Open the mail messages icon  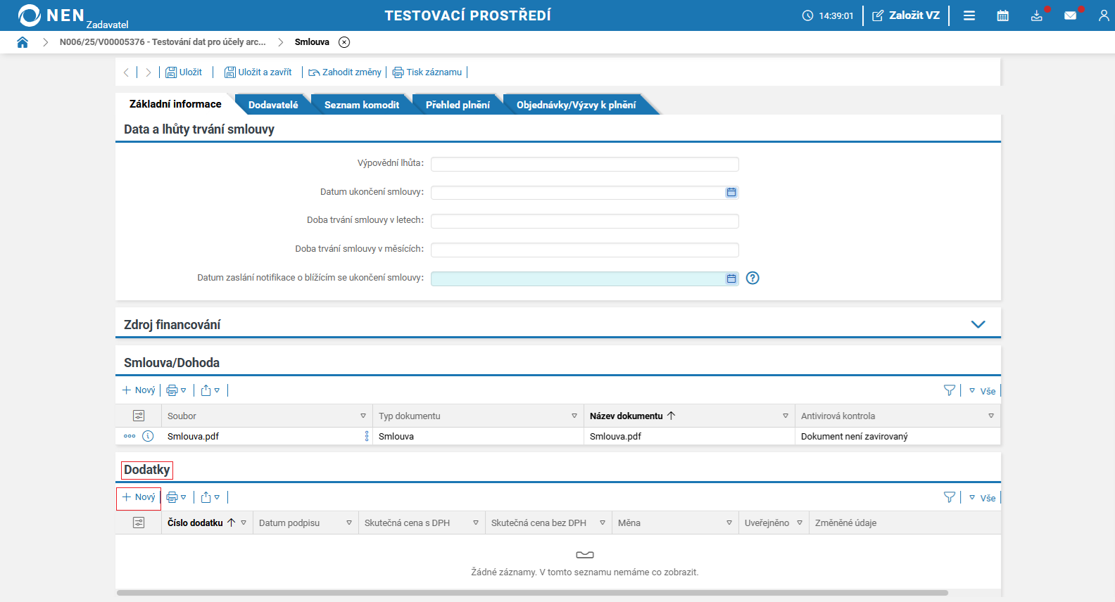(x=1071, y=15)
